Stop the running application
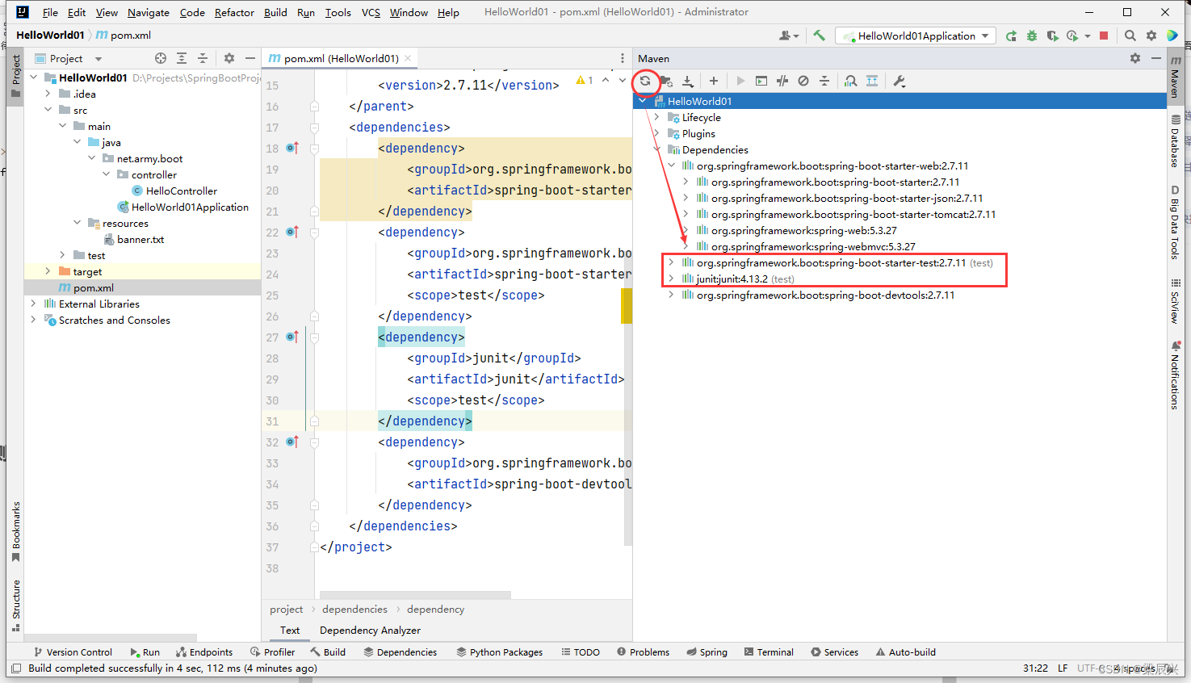 1104,36
